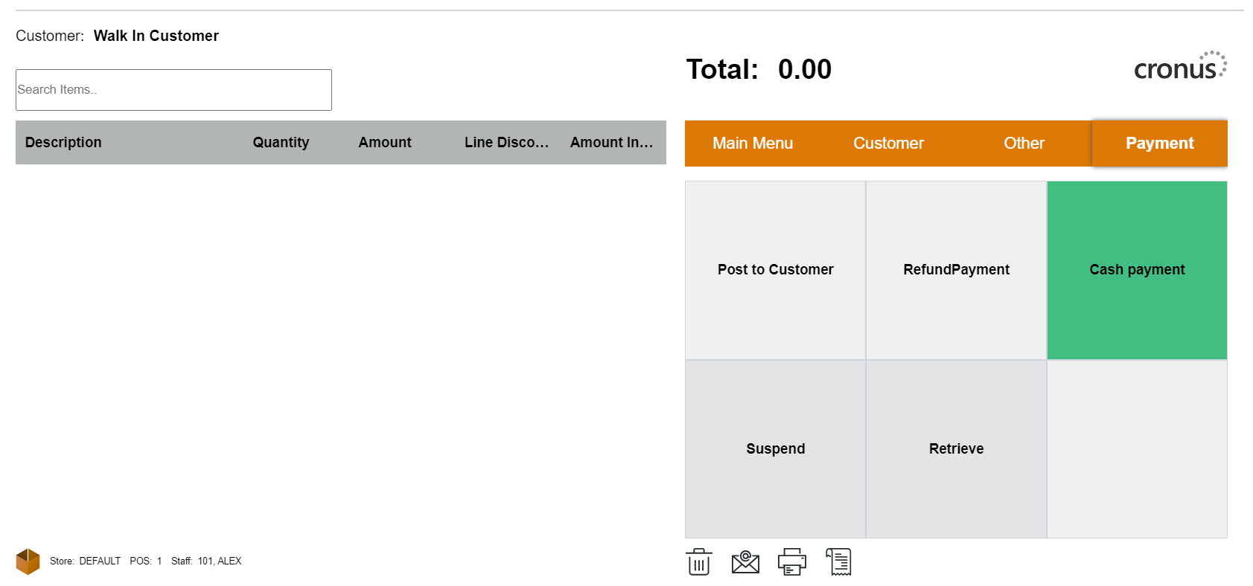Click the Description column header

click(x=63, y=143)
